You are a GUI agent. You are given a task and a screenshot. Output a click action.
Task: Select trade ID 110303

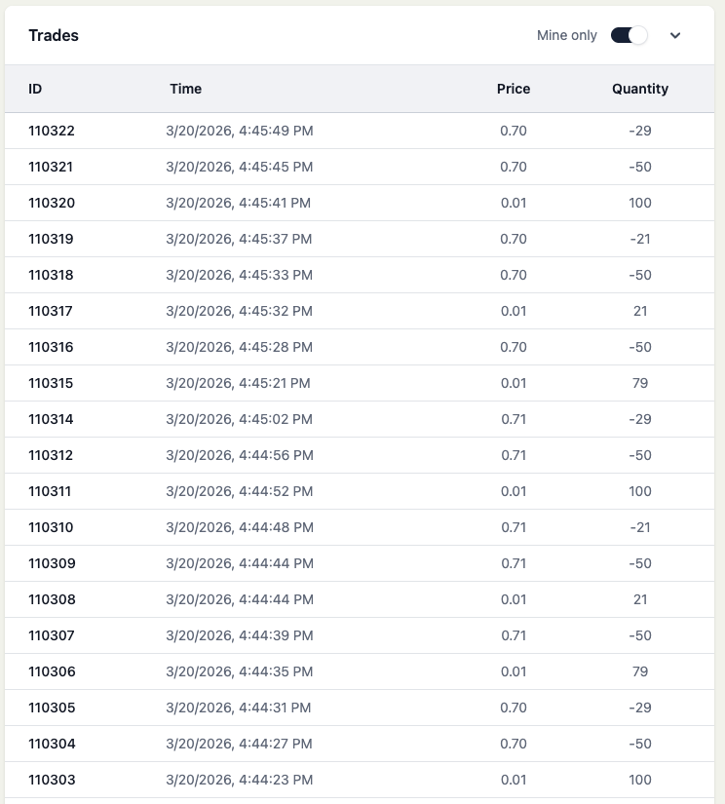pos(52,780)
